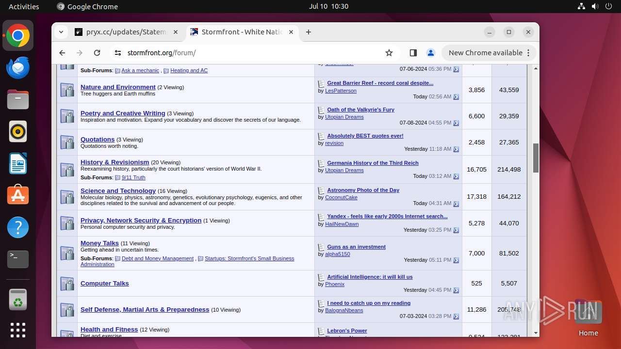This screenshot has width=621, height=349.
Task: Open the Trash from the dock
Action: (x=18, y=300)
